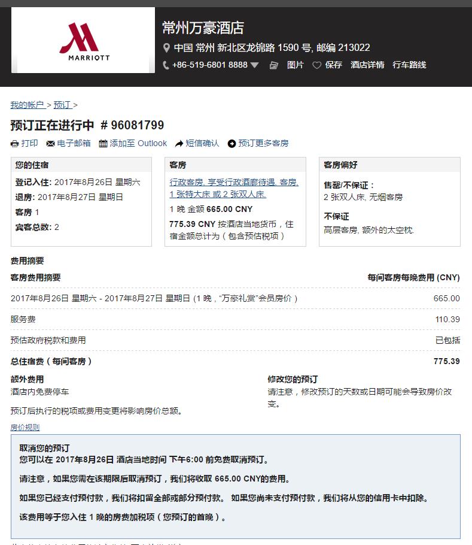The image size is (472, 545).
Task: Click the reservation number 96081799
Action: point(138,125)
